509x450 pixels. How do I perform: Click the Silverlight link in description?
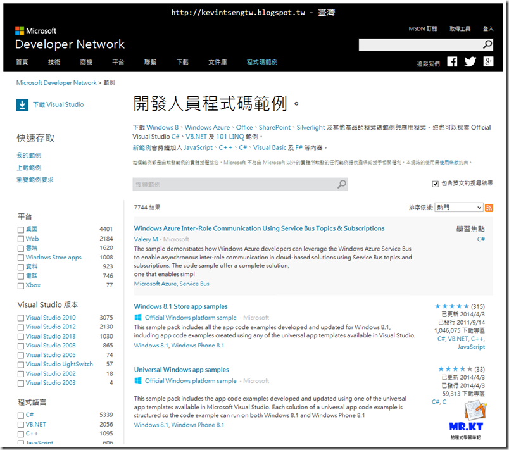coord(311,127)
